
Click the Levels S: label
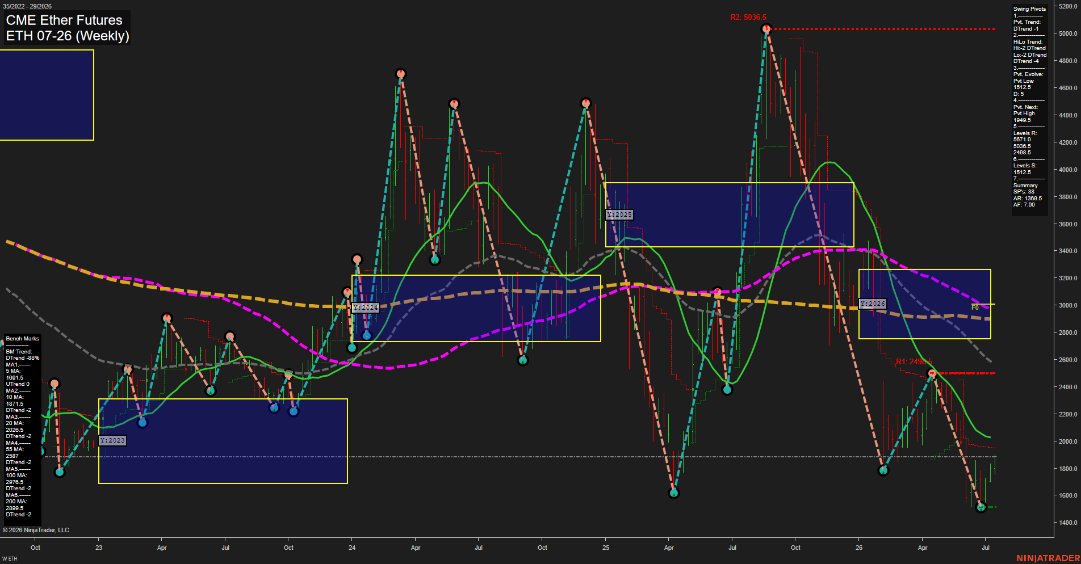(1025, 166)
